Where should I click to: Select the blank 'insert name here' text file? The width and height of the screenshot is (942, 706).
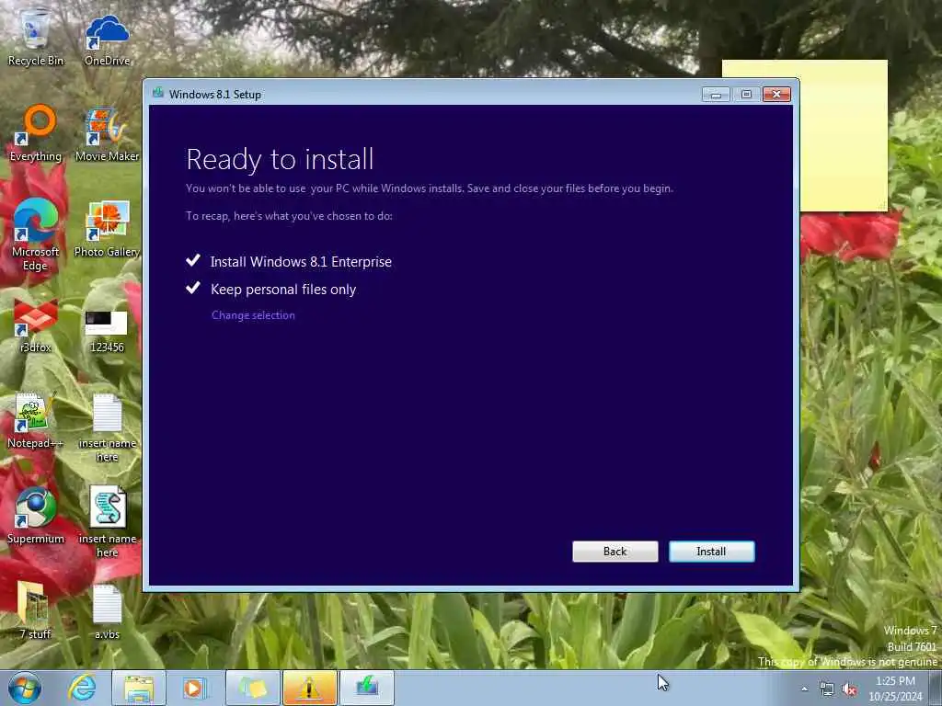tap(107, 427)
